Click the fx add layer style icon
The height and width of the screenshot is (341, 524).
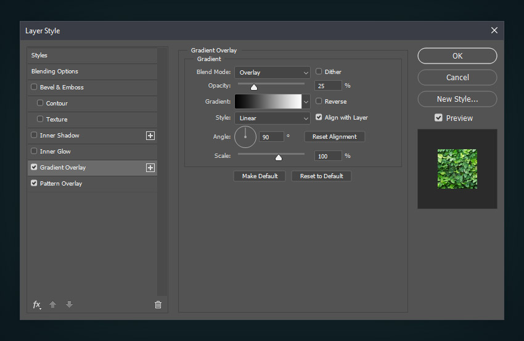click(x=36, y=305)
